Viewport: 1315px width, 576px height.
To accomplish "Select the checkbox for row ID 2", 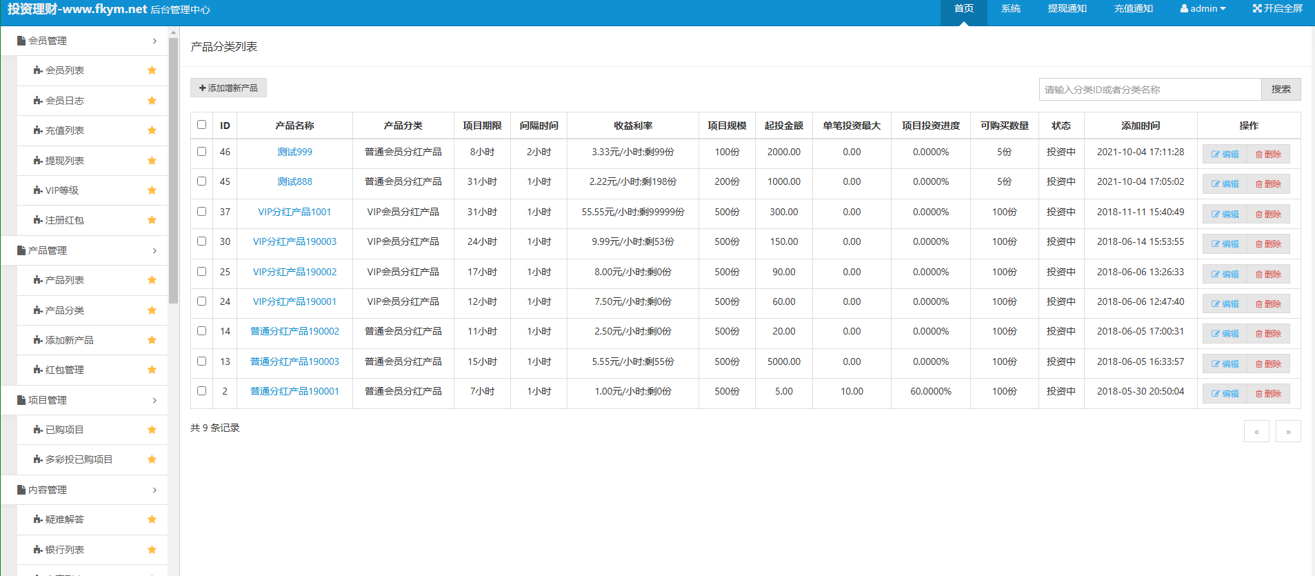I will pos(201,390).
